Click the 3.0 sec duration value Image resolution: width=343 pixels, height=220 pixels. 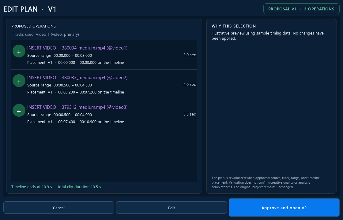click(x=190, y=55)
